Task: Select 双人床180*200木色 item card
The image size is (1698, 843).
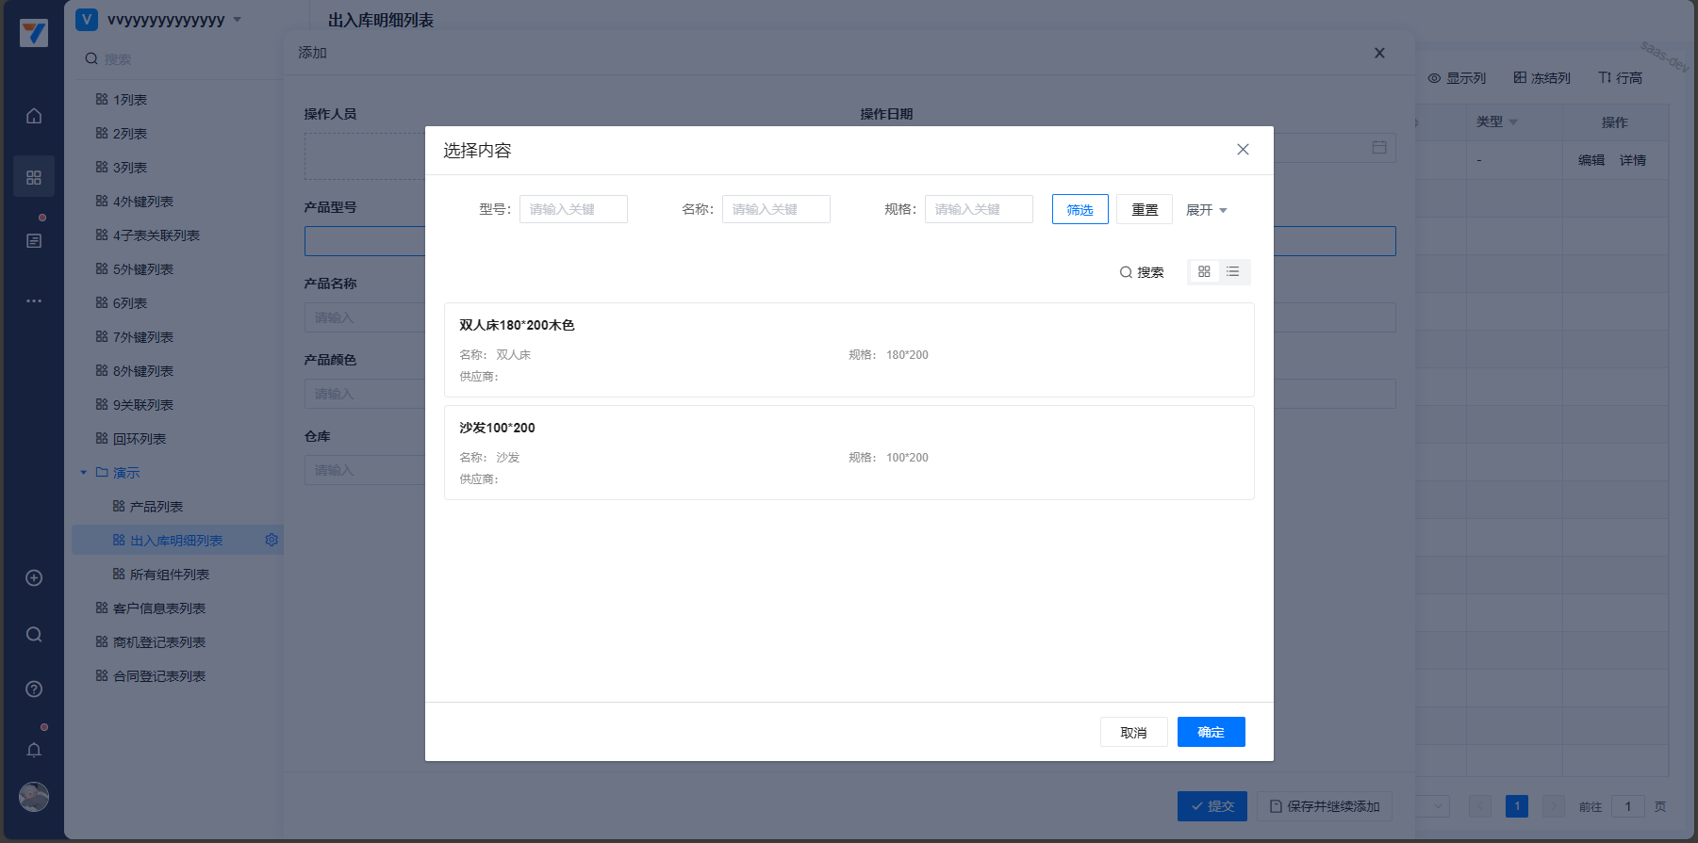Action: pyautogui.click(x=849, y=349)
